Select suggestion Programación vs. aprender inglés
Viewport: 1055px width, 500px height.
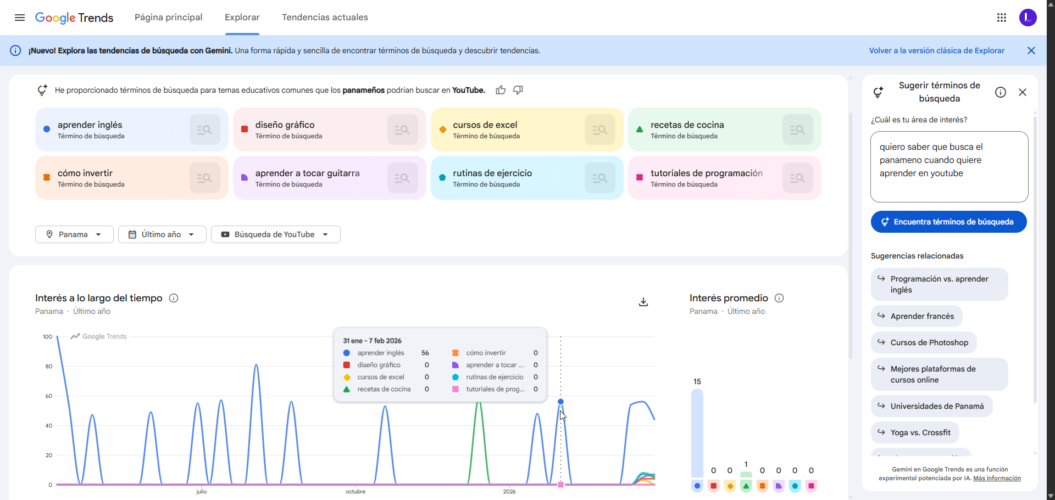point(940,284)
